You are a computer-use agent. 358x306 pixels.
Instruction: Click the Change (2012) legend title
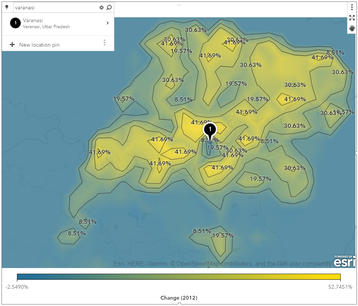tap(179, 298)
